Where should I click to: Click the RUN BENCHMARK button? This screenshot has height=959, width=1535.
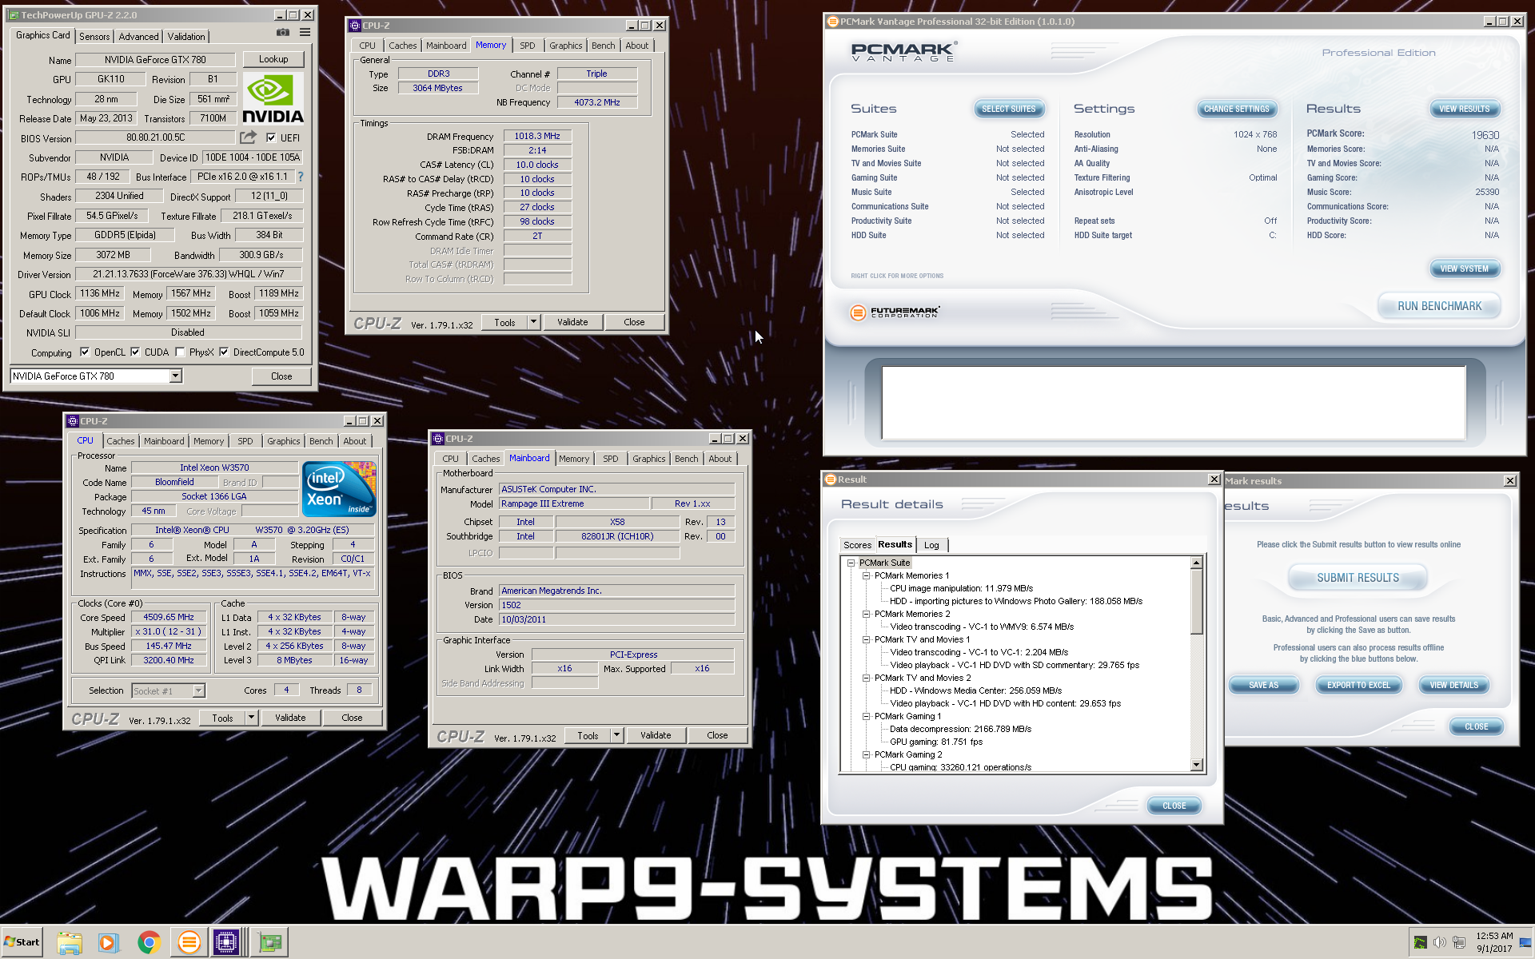coord(1439,306)
